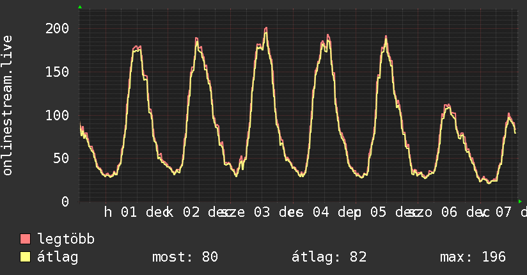Viewport: 527px width, 275px height.
Task: Click the 'most: 80' current value
Action: [x=185, y=257]
